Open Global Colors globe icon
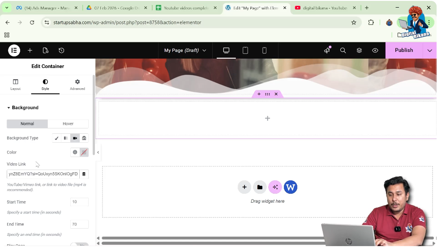 [x=75, y=152]
